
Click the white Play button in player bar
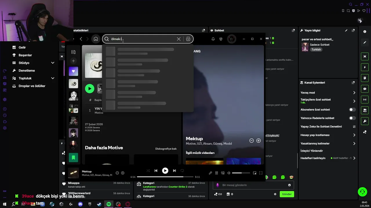tap(165, 171)
